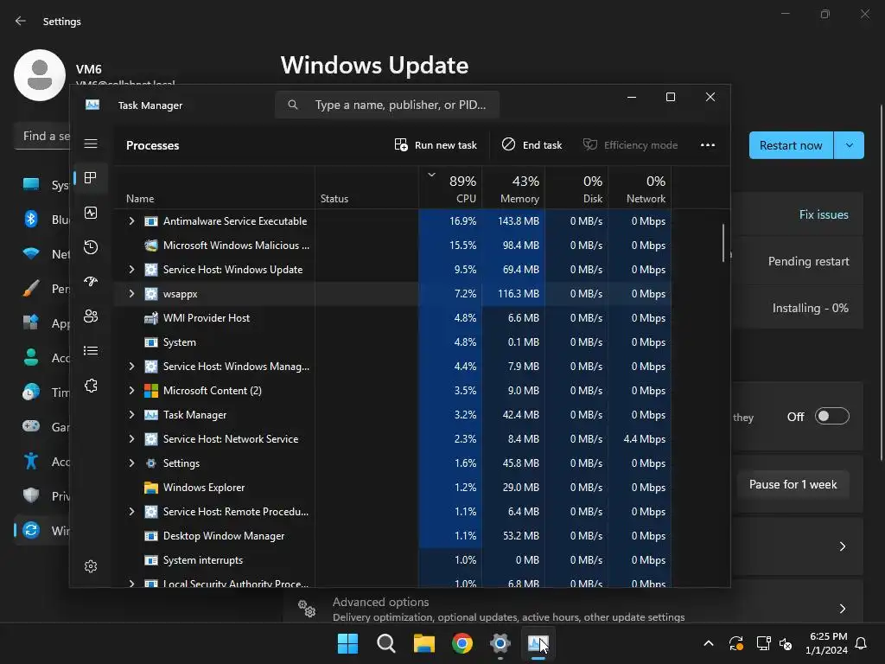Viewport: 885px width, 664px height.
Task: Select System interrupts row
Action: click(x=392, y=560)
